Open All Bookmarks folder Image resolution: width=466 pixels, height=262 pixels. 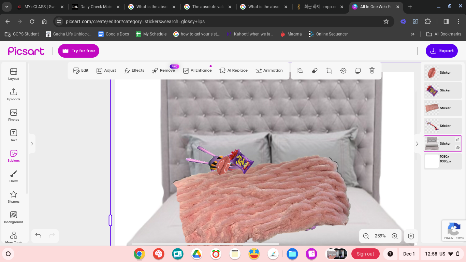[x=444, y=34]
